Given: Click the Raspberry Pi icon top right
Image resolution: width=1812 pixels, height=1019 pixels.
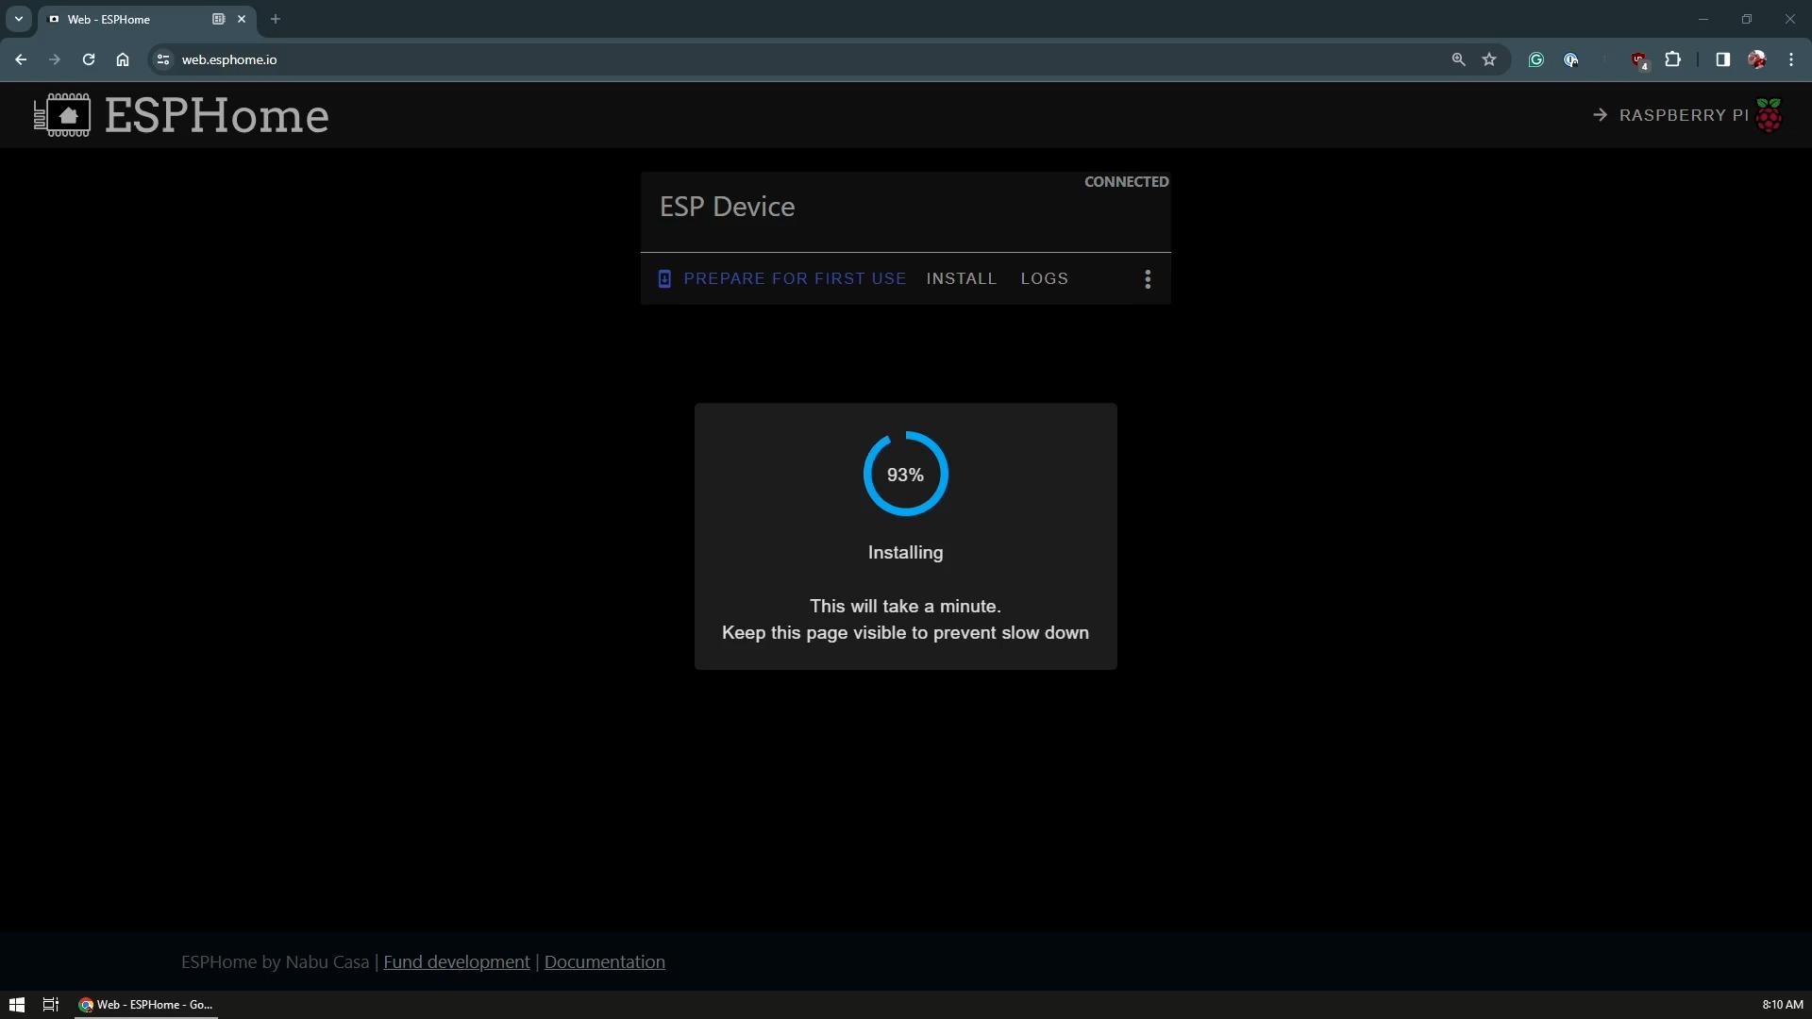Looking at the screenshot, I should [x=1770, y=114].
